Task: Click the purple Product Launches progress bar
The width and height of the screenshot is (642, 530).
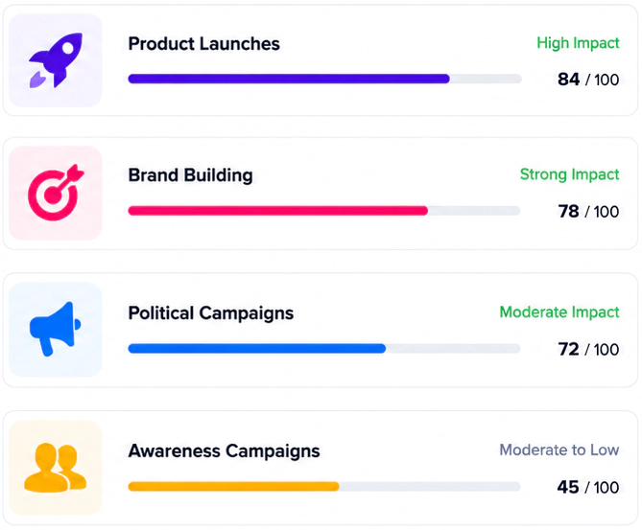Action: tap(324, 79)
